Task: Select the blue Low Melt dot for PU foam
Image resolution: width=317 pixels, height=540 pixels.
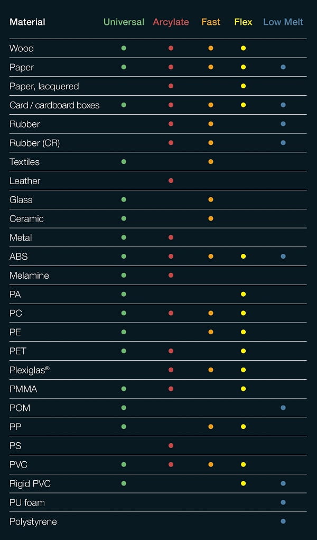Action: (283, 502)
